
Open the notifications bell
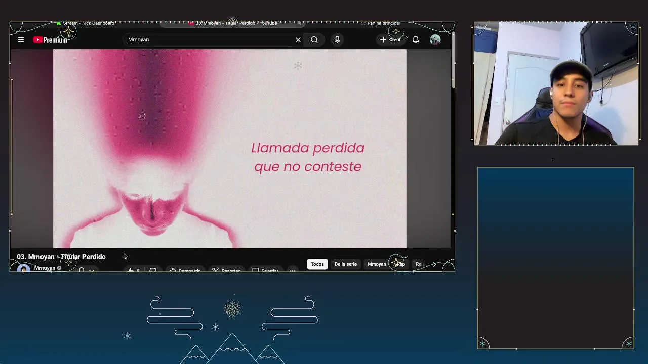pyautogui.click(x=416, y=40)
